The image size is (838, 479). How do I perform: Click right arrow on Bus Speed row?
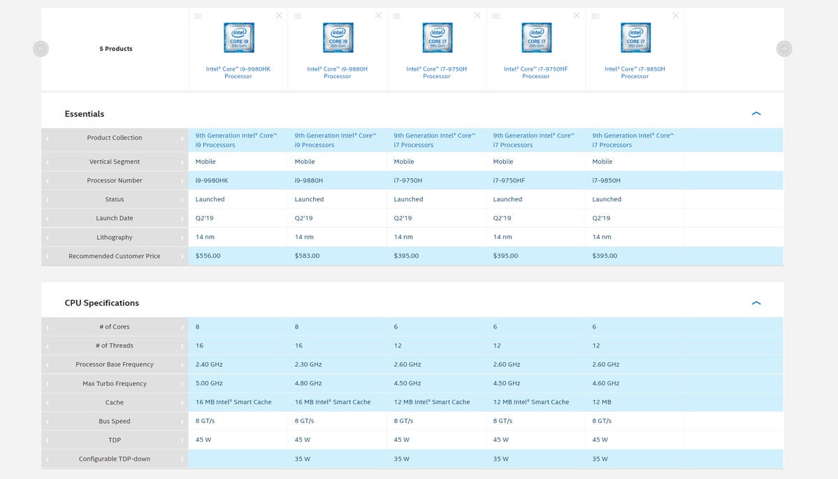pyautogui.click(x=182, y=421)
